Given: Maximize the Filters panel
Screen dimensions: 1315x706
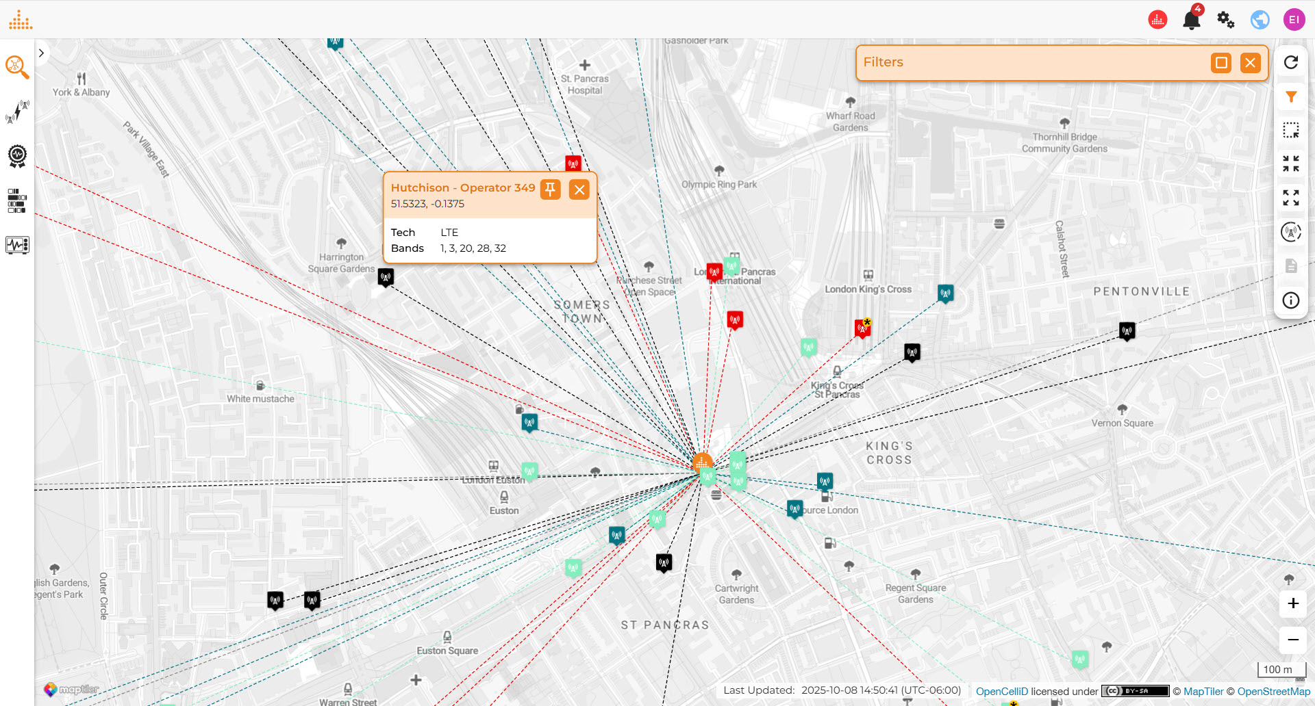Looking at the screenshot, I should point(1220,63).
